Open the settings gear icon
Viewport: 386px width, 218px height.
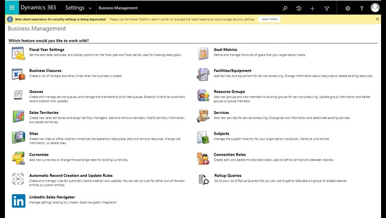347,8
